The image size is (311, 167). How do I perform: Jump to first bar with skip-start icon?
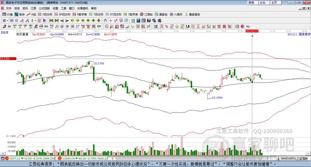[x=51, y=21]
